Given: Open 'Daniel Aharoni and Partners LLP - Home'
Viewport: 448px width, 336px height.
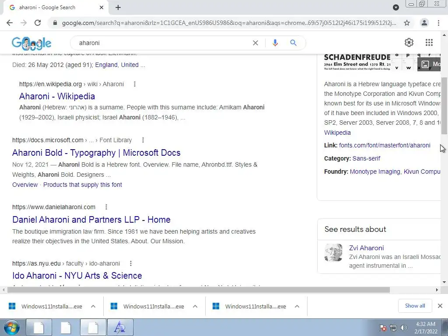Looking at the screenshot, I should point(91,220).
